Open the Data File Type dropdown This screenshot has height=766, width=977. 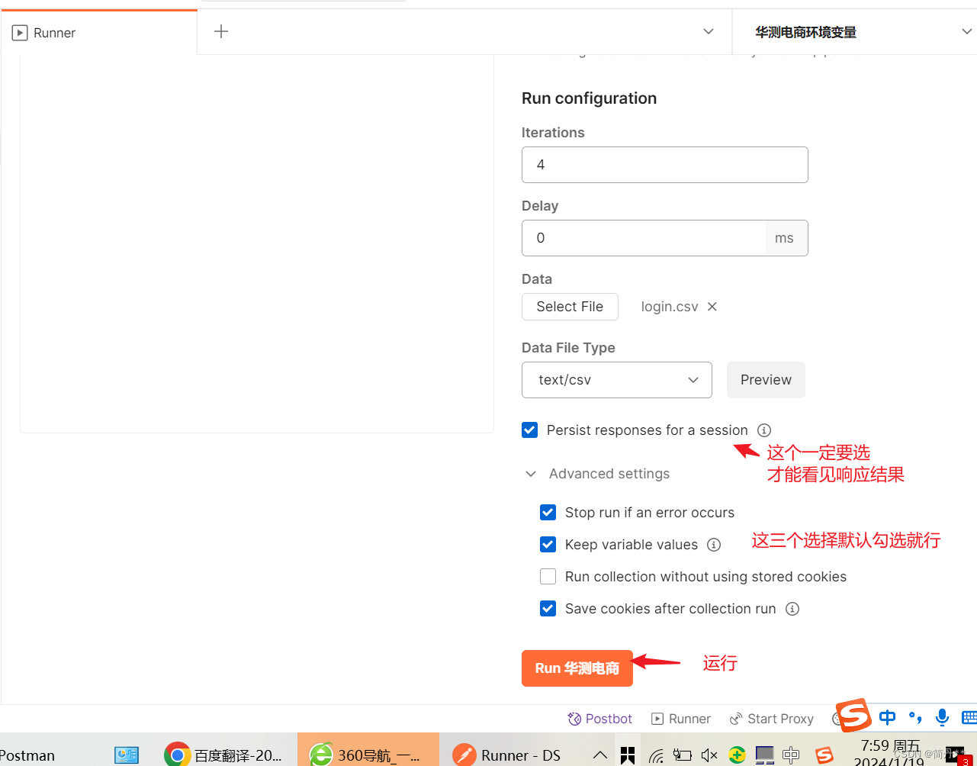(616, 380)
